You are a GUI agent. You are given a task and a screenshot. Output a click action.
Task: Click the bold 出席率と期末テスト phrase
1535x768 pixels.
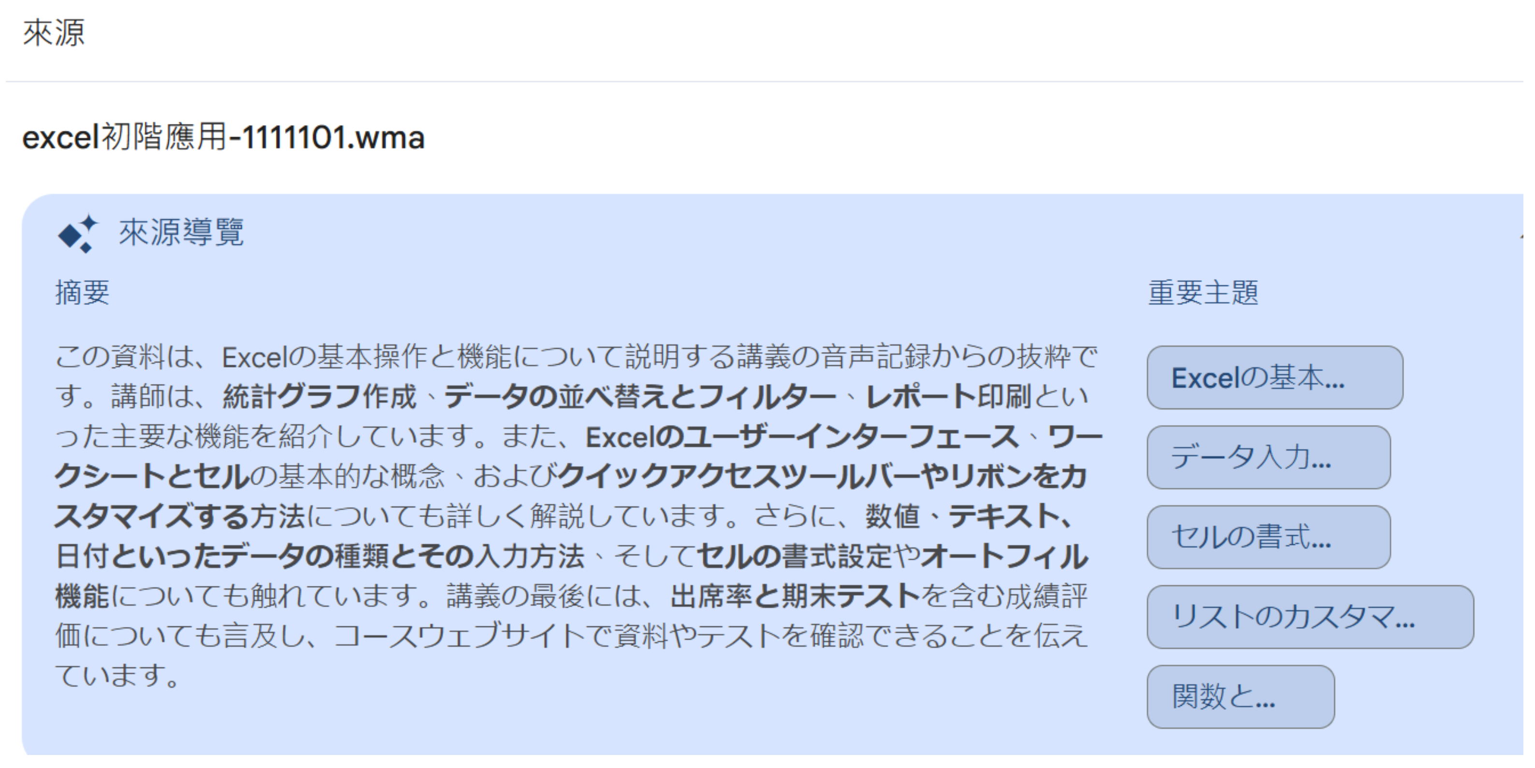[x=796, y=596]
